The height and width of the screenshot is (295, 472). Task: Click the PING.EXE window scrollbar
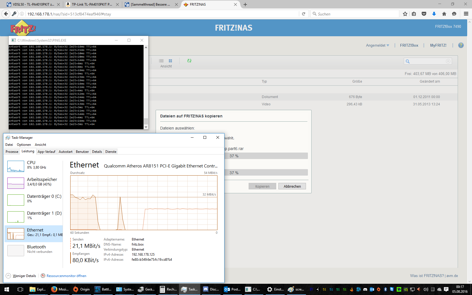click(146, 87)
